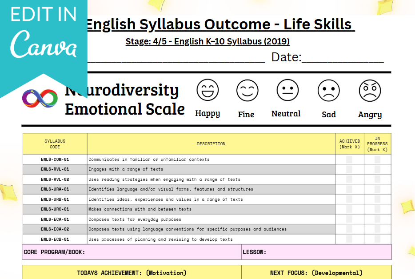Select the Neutral face emoji

point(287,90)
